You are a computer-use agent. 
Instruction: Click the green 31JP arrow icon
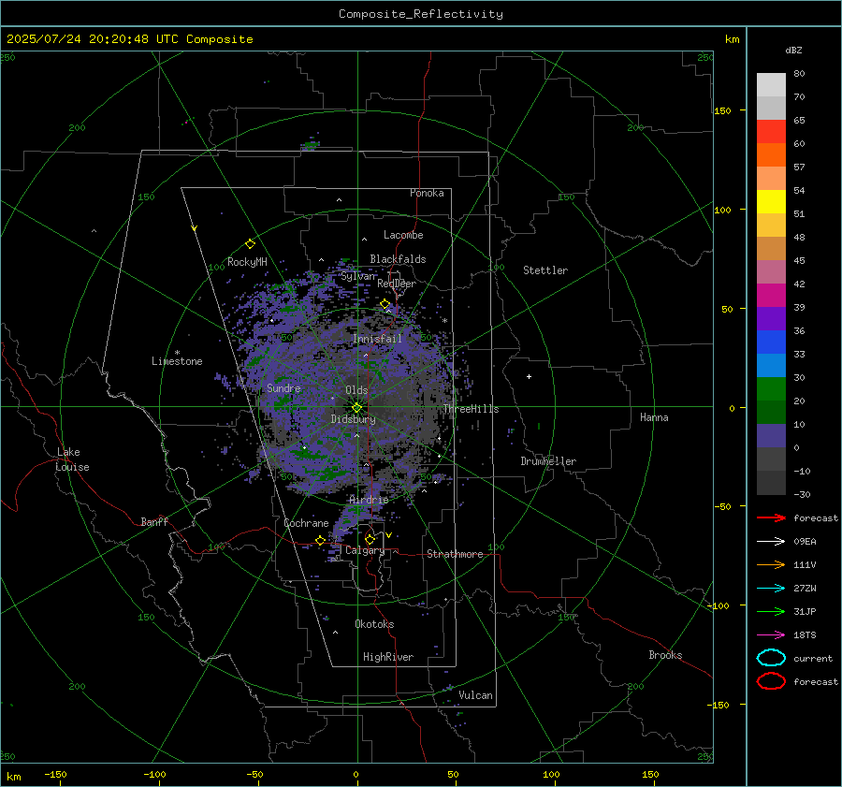click(x=771, y=611)
